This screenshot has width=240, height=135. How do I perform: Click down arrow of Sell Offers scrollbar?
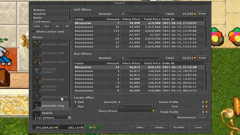pos(206,48)
